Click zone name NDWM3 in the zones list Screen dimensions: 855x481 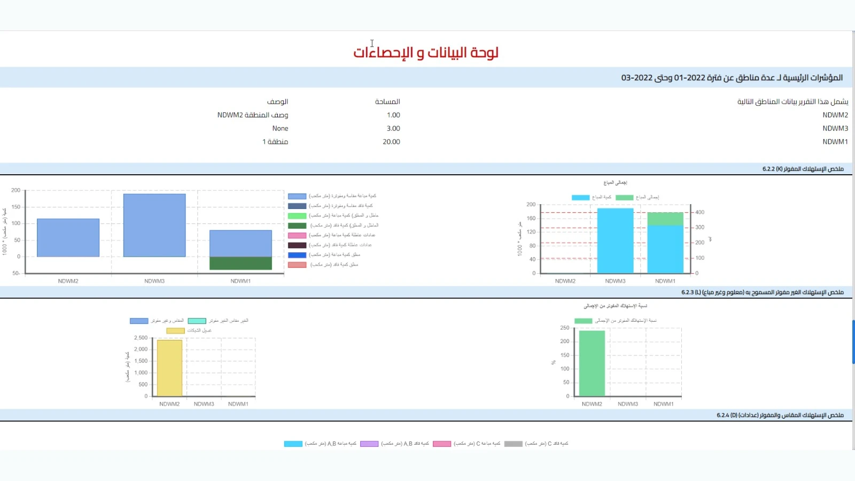(x=835, y=128)
